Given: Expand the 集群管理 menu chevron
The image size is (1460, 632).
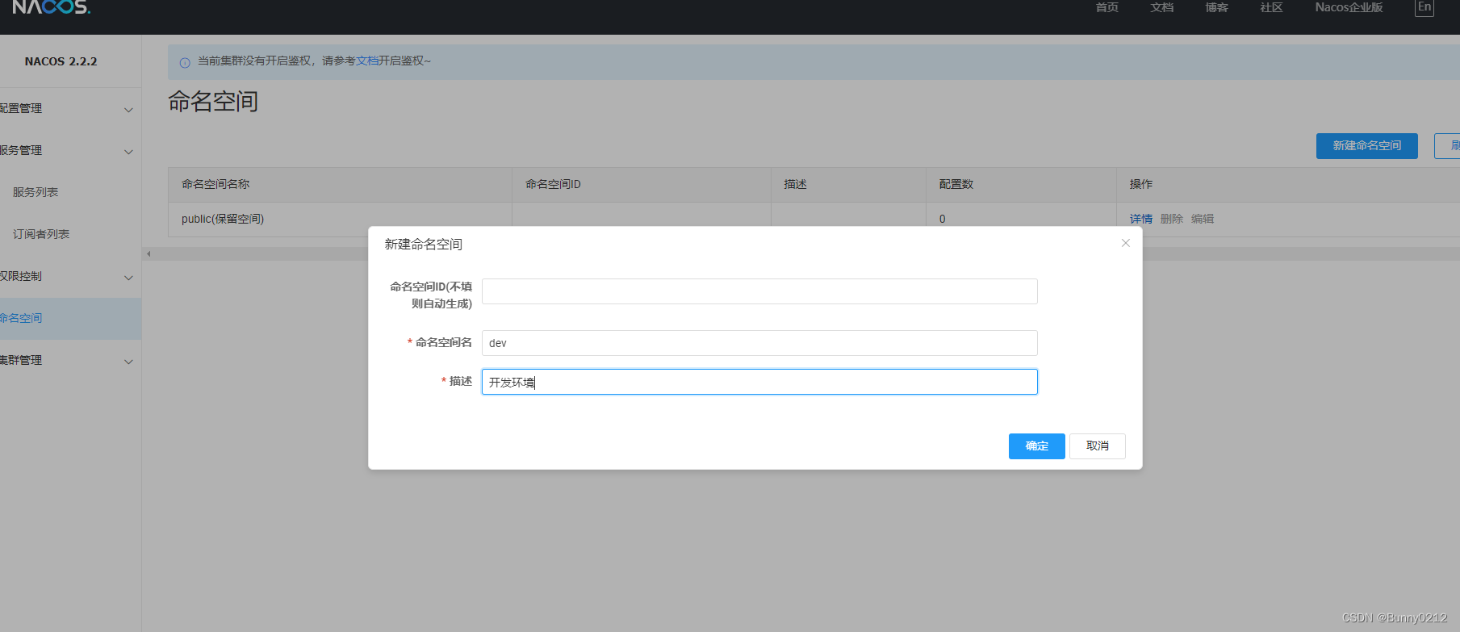Looking at the screenshot, I should 128,362.
